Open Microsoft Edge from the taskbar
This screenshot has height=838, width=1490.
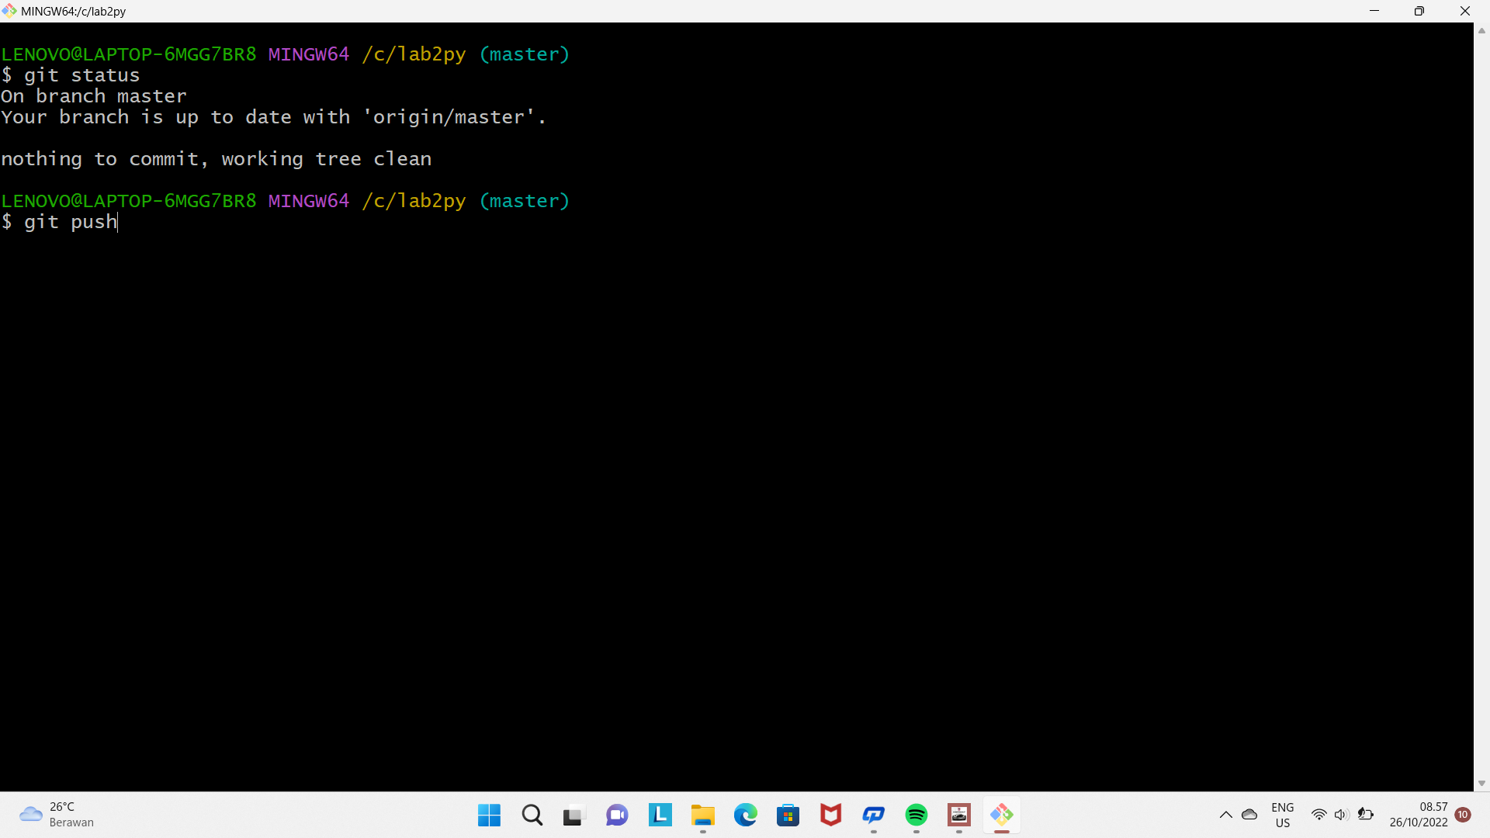coord(746,815)
